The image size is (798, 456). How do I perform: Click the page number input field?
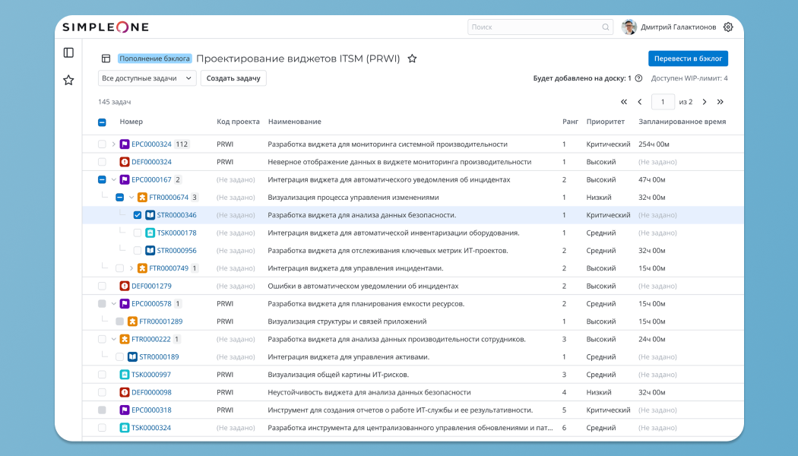click(x=663, y=102)
